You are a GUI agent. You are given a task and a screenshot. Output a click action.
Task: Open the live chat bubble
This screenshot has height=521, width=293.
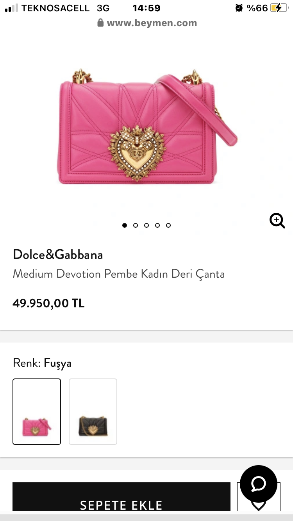258,484
